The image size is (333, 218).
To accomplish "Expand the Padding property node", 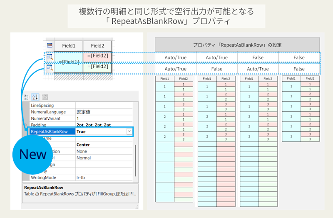I will point(26,125).
